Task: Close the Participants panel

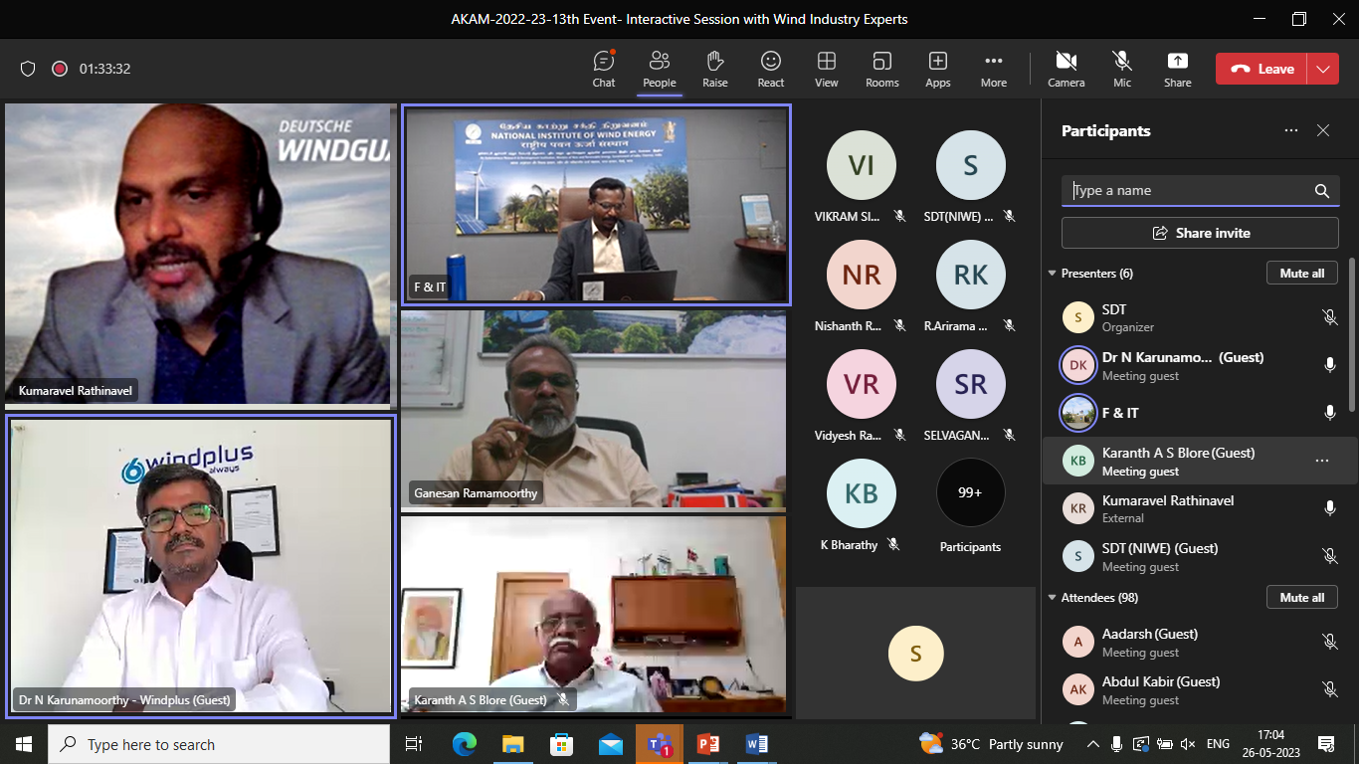Action: (x=1323, y=130)
